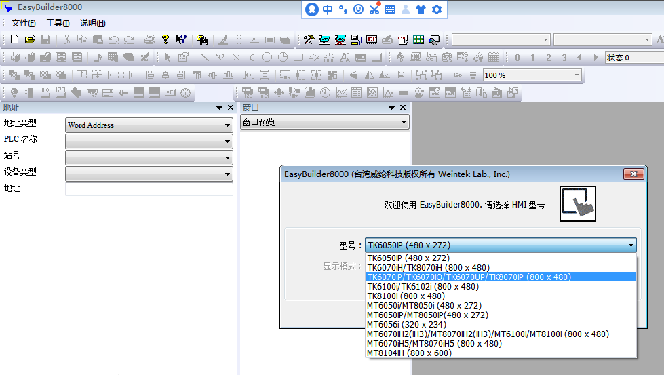Viewport: 664px width, 375px height.
Task: Click the yellow find/binoculars toolbar icon
Action: [x=201, y=40]
